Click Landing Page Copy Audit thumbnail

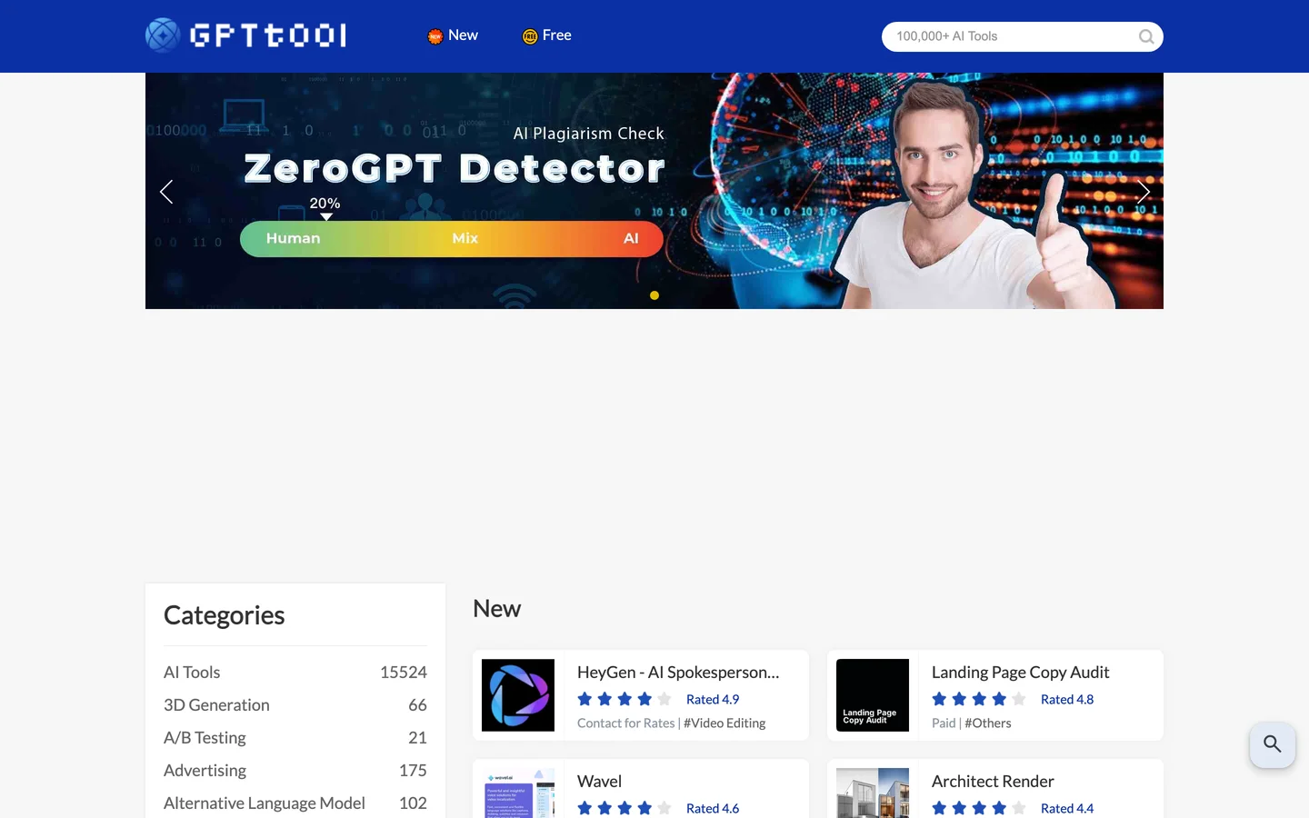pos(873,695)
